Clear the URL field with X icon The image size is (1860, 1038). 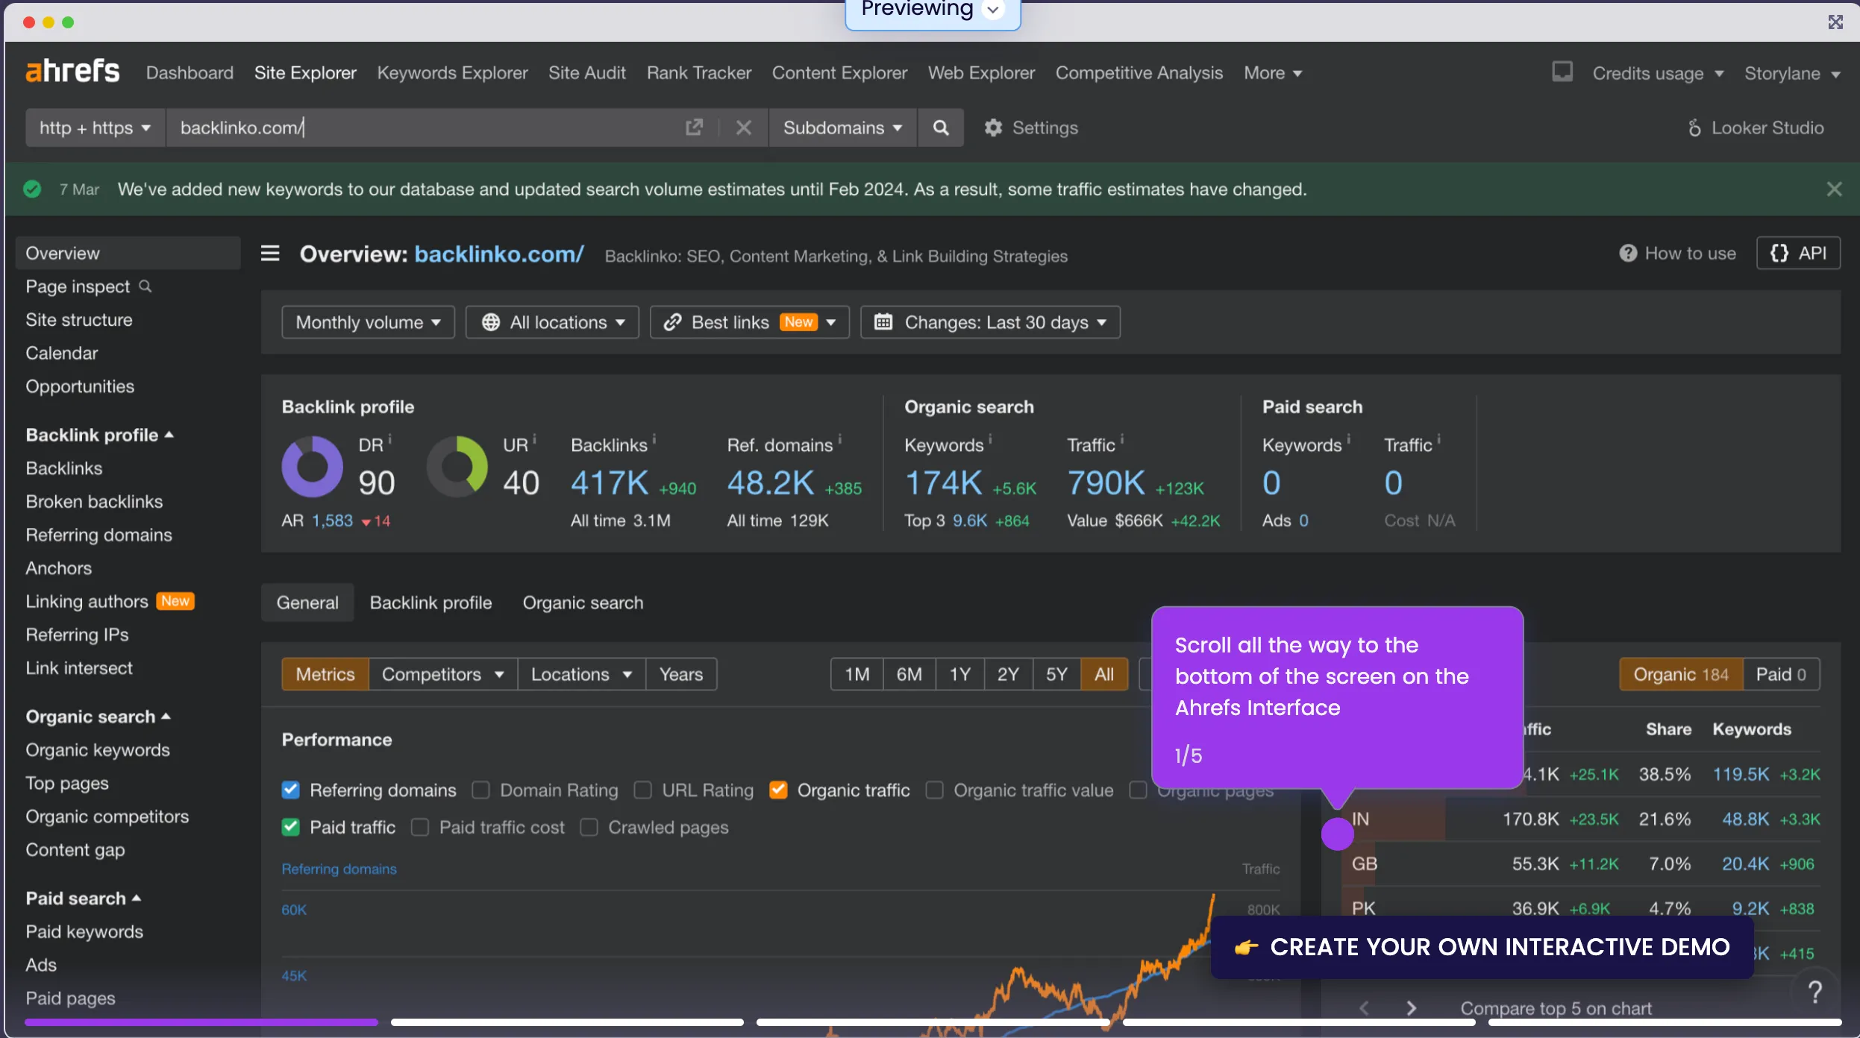[743, 128]
